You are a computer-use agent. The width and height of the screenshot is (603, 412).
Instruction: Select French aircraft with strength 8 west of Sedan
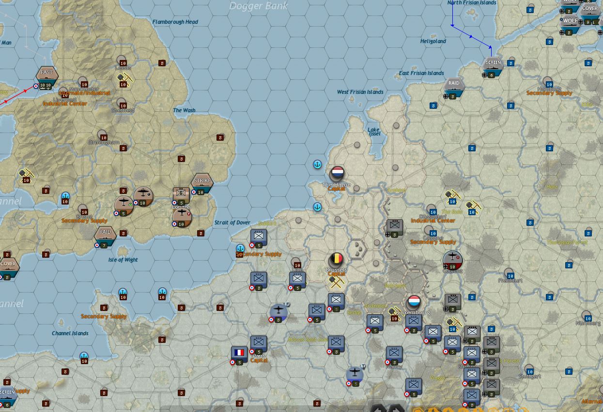(278, 312)
